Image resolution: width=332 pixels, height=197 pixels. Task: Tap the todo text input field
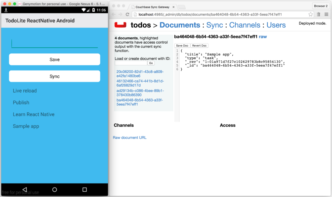tap(55, 43)
